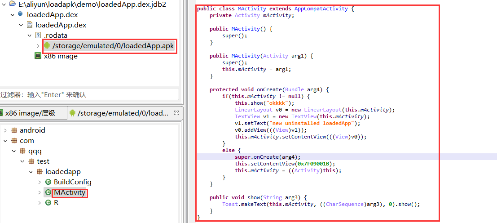
Task: Click the x86 image chip icon
Action: point(38,56)
